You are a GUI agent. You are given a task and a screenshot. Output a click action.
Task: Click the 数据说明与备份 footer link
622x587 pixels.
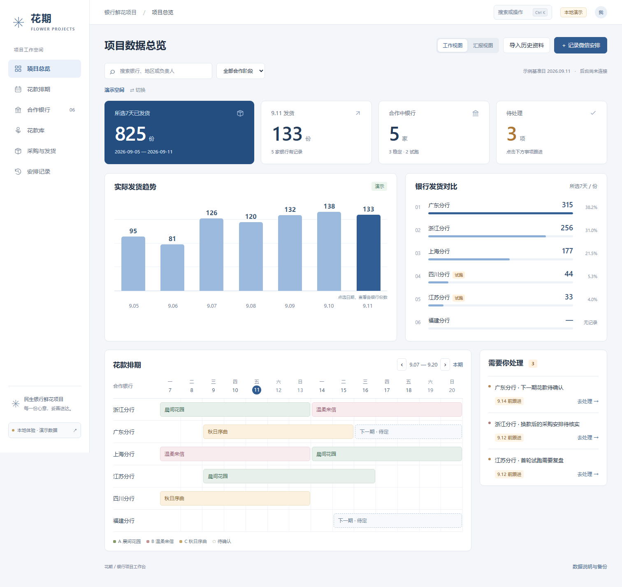[x=590, y=567]
